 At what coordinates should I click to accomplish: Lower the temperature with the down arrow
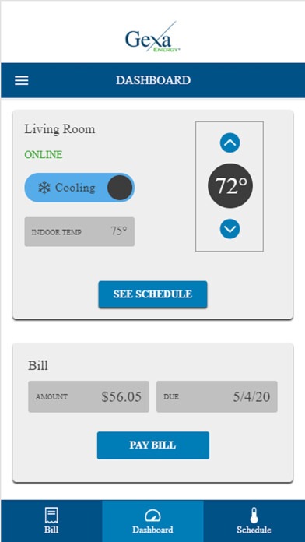[230, 229]
